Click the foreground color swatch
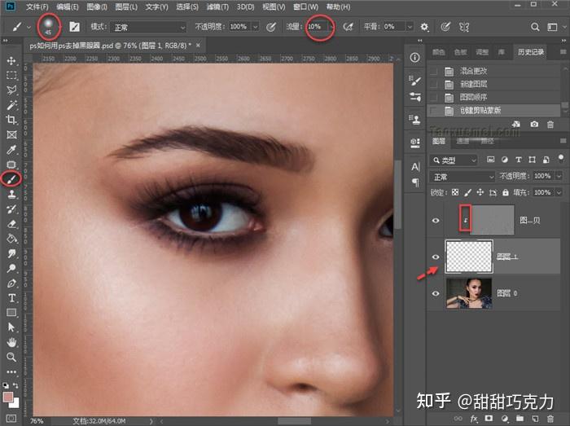 coord(7,397)
